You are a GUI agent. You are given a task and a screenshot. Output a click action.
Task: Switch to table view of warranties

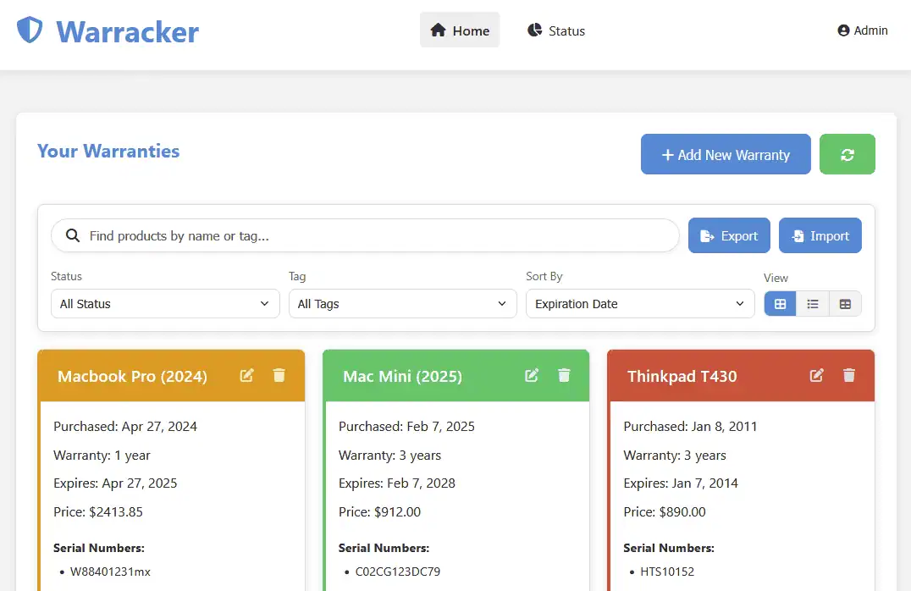pyautogui.click(x=845, y=303)
